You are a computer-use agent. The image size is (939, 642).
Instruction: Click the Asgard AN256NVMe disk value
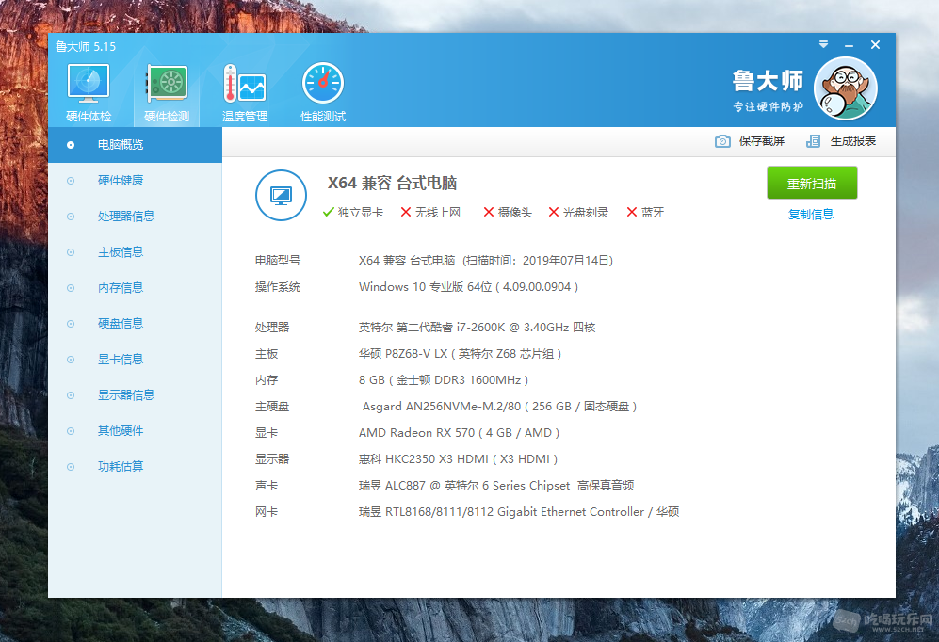[x=499, y=407]
